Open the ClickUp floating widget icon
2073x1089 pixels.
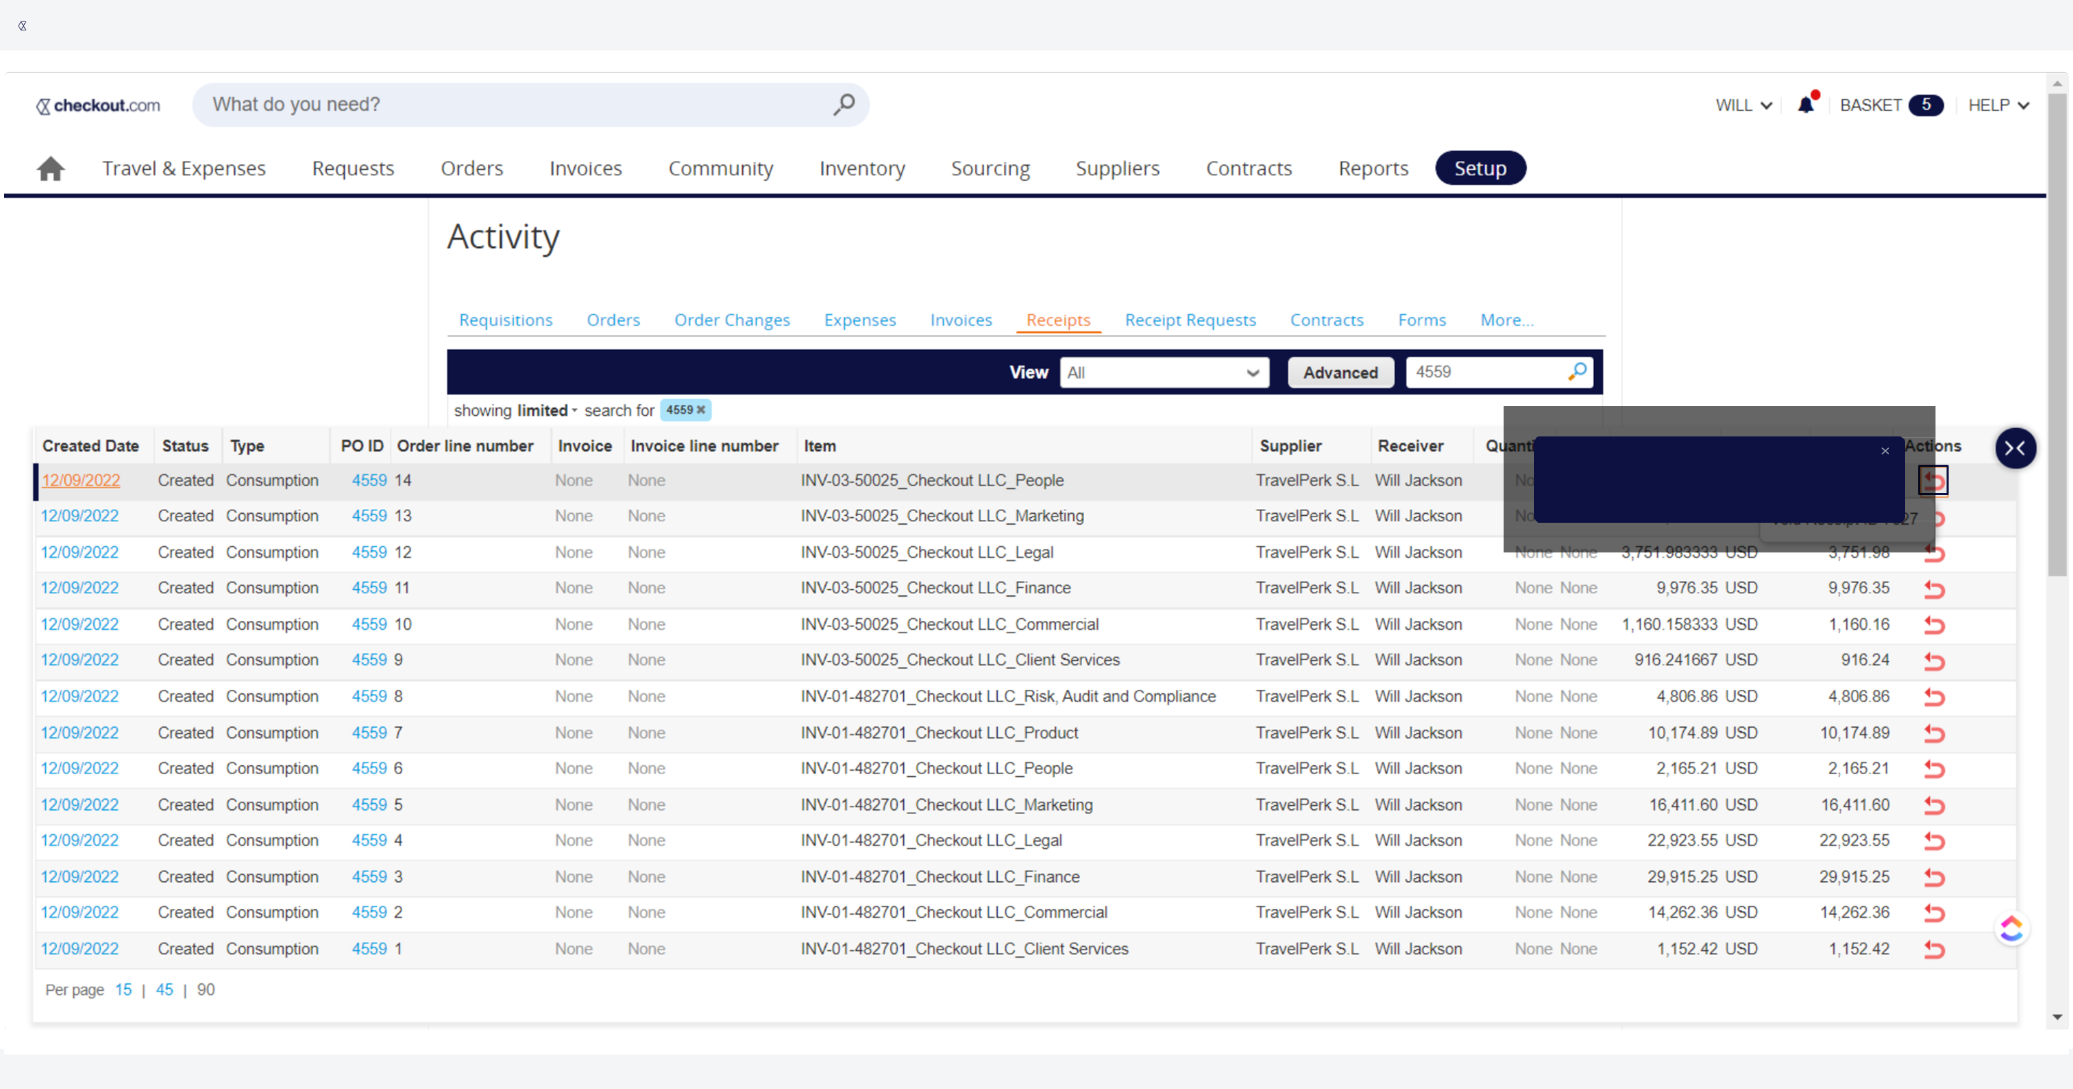2012,928
